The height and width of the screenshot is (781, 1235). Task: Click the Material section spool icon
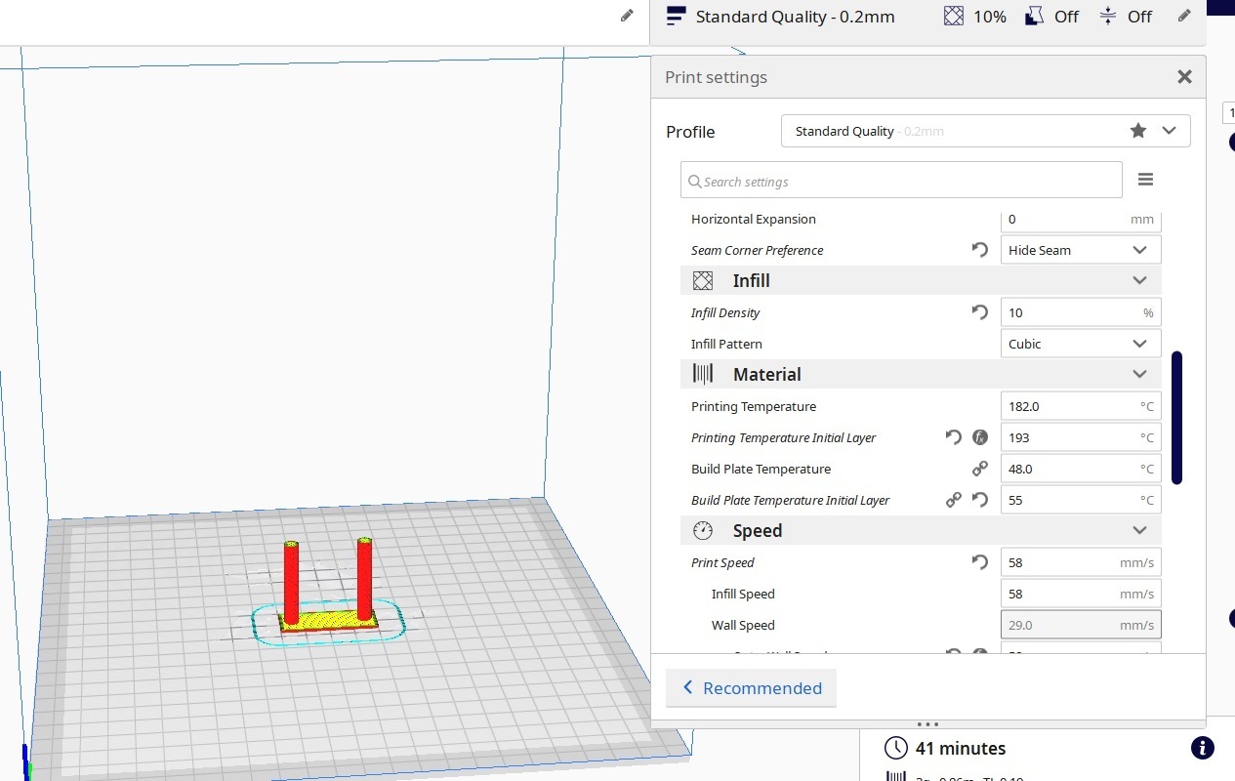[x=702, y=374]
